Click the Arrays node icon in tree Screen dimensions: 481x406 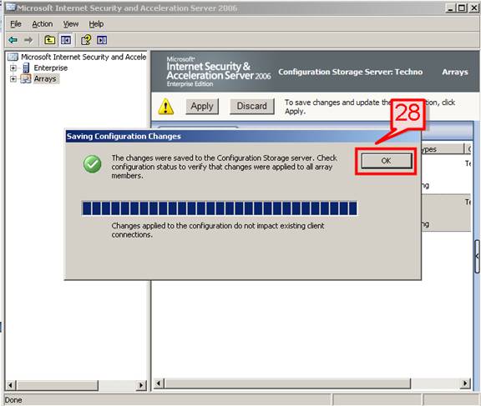point(26,79)
